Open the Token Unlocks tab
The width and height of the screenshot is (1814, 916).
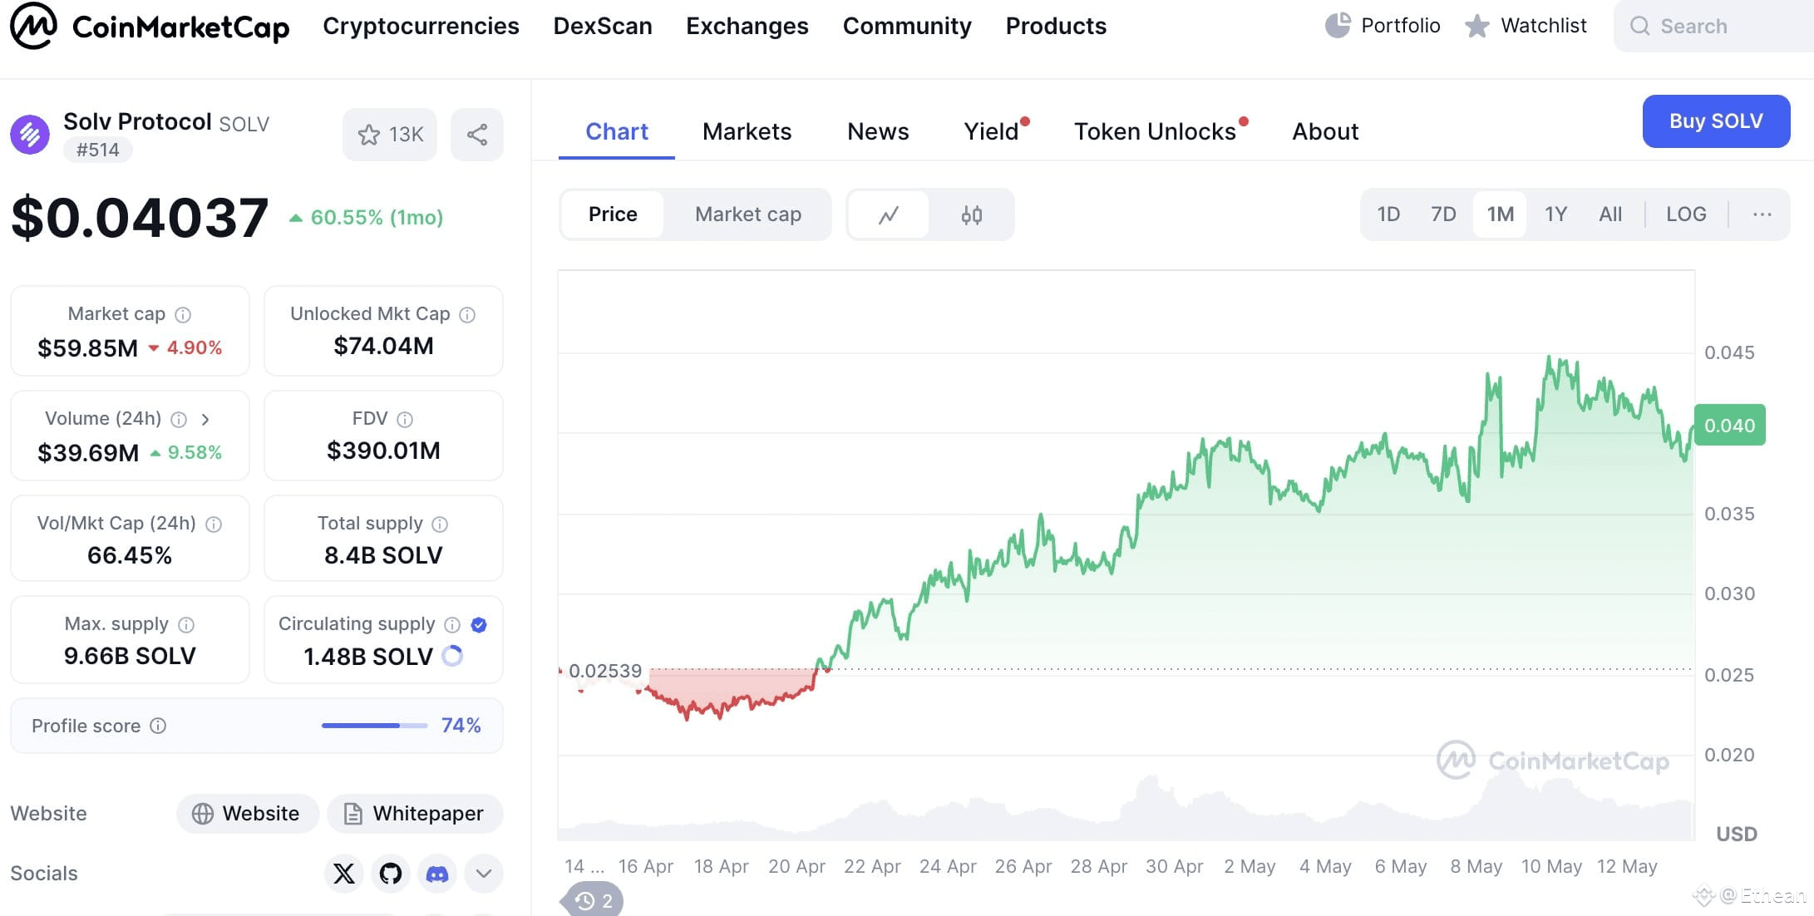pyautogui.click(x=1155, y=131)
